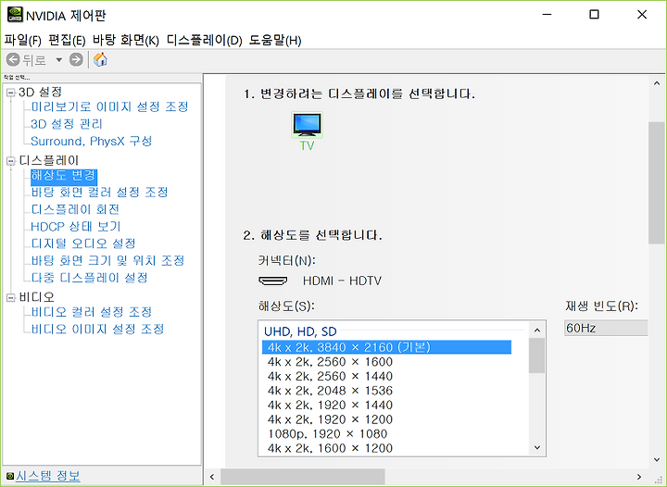Open the 재생 빈도 60Hz dropdown
The width and height of the screenshot is (667, 487).
point(606,328)
